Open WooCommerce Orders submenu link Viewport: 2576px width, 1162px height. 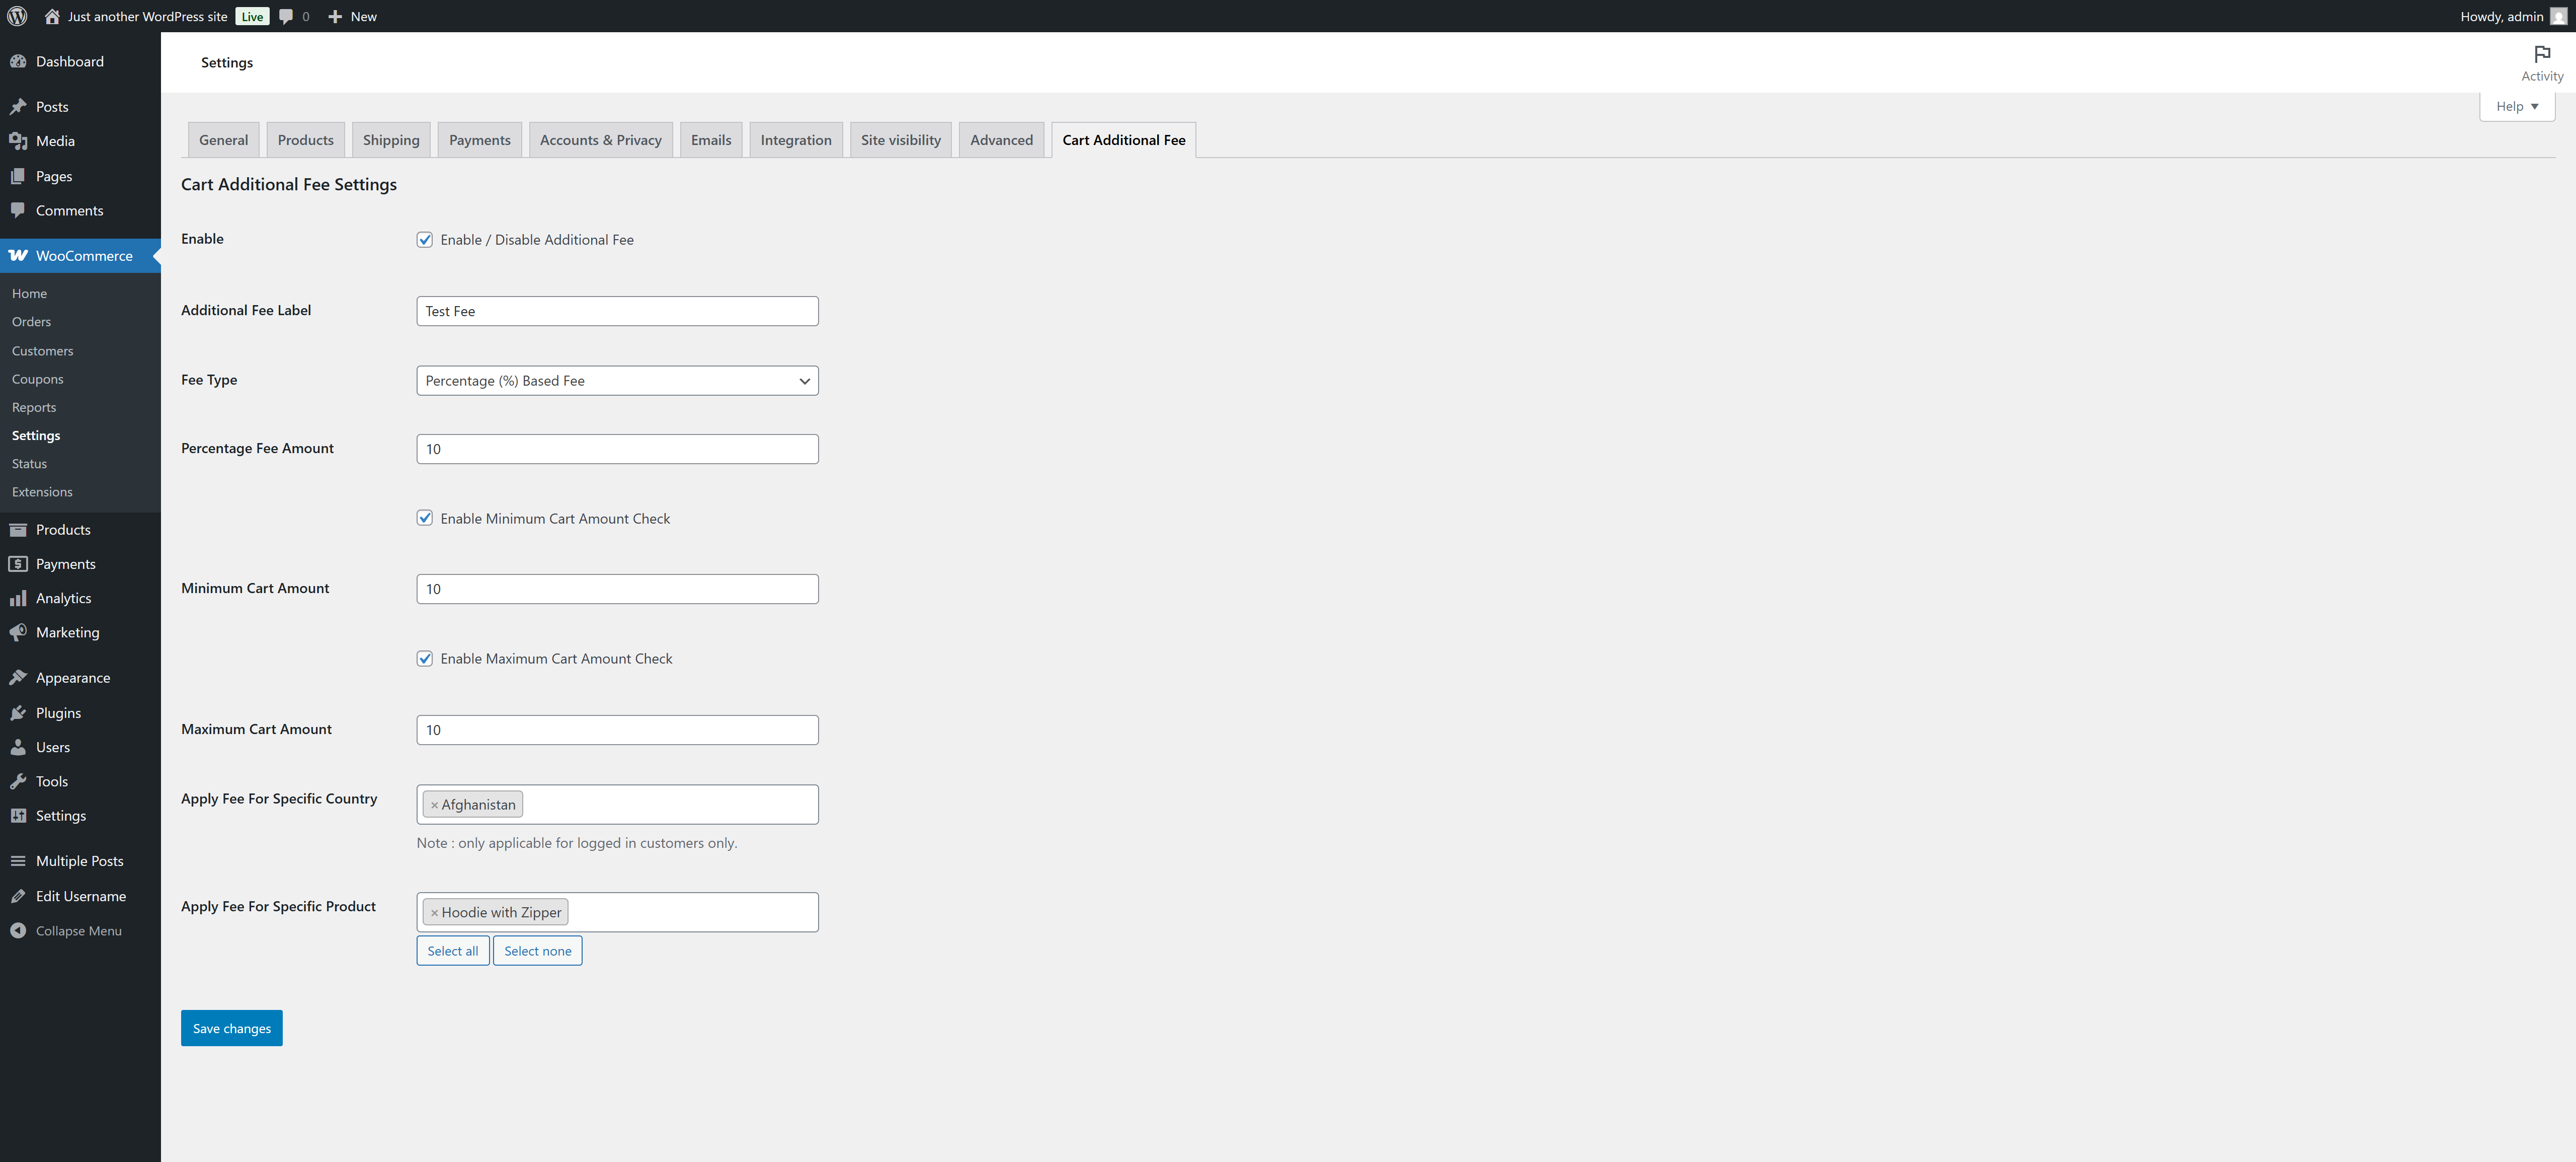pos(31,321)
